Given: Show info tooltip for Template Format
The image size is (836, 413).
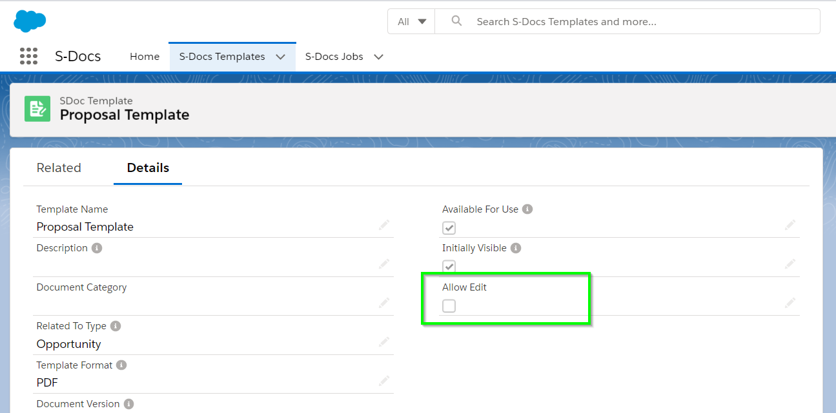Looking at the screenshot, I should [121, 365].
